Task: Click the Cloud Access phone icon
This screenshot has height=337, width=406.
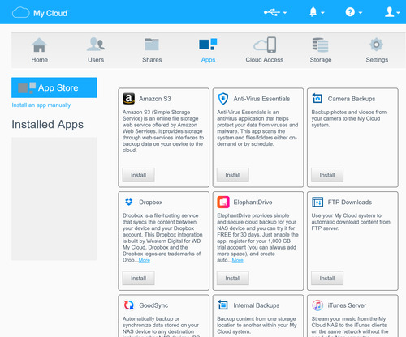Action: [265, 45]
